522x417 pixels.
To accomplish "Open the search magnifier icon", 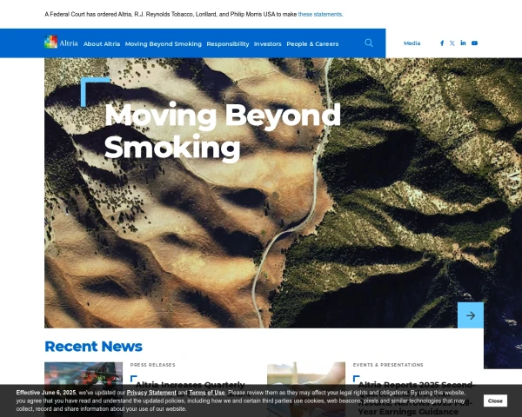I will [369, 43].
